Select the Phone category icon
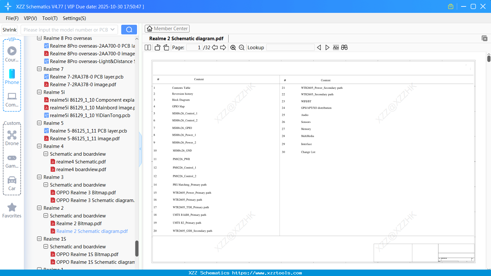The image size is (491, 276). click(x=12, y=77)
